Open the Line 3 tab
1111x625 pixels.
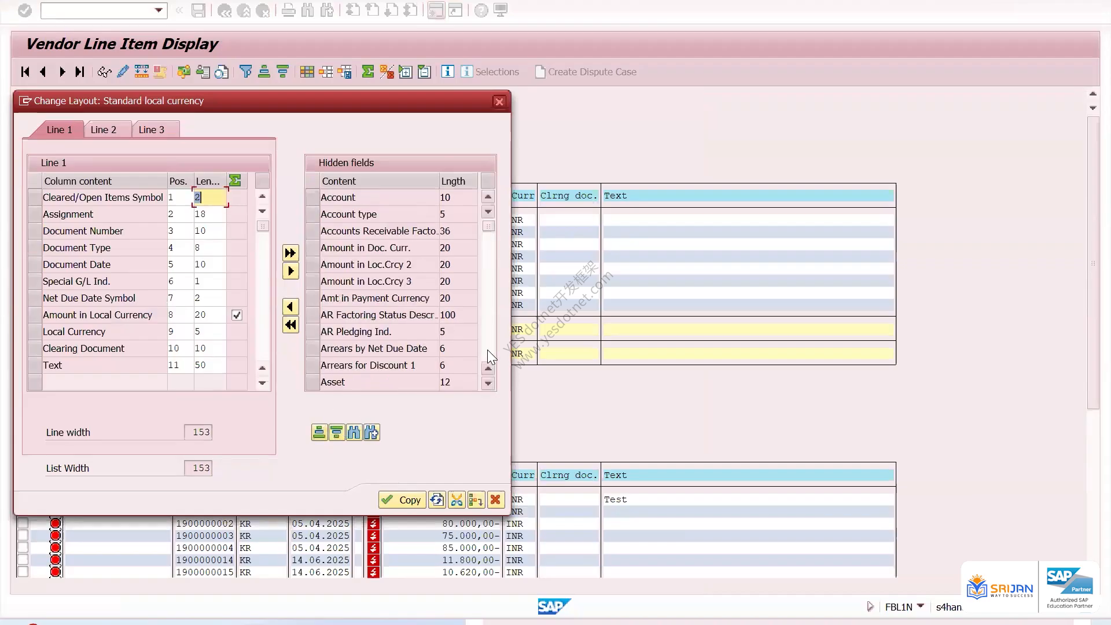(152, 130)
